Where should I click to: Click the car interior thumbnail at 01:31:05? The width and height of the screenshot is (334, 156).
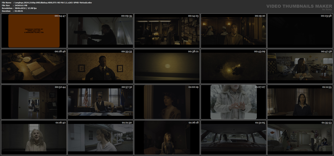234,137
